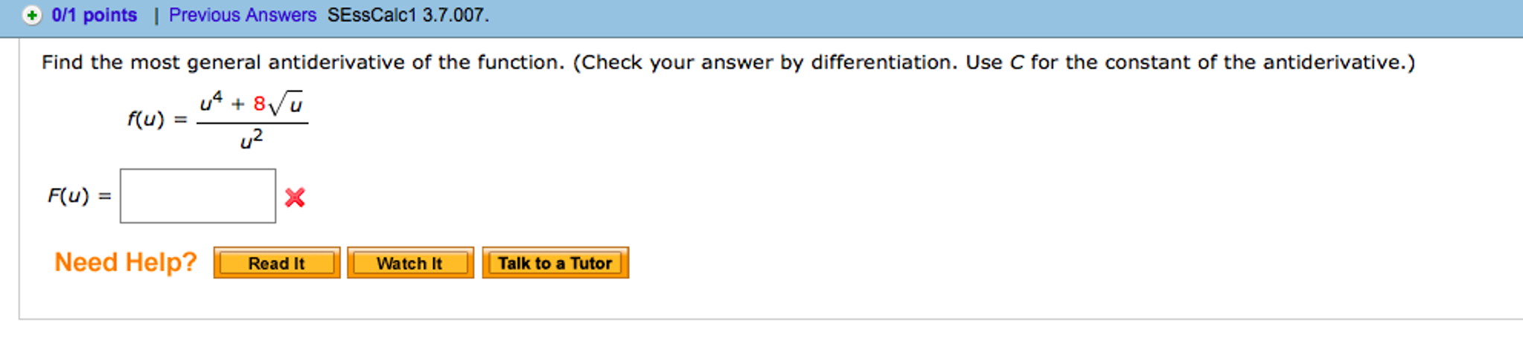1523x346 pixels.
Task: Click the SEssCalc1 3.7.007 question code
Action: tap(408, 16)
